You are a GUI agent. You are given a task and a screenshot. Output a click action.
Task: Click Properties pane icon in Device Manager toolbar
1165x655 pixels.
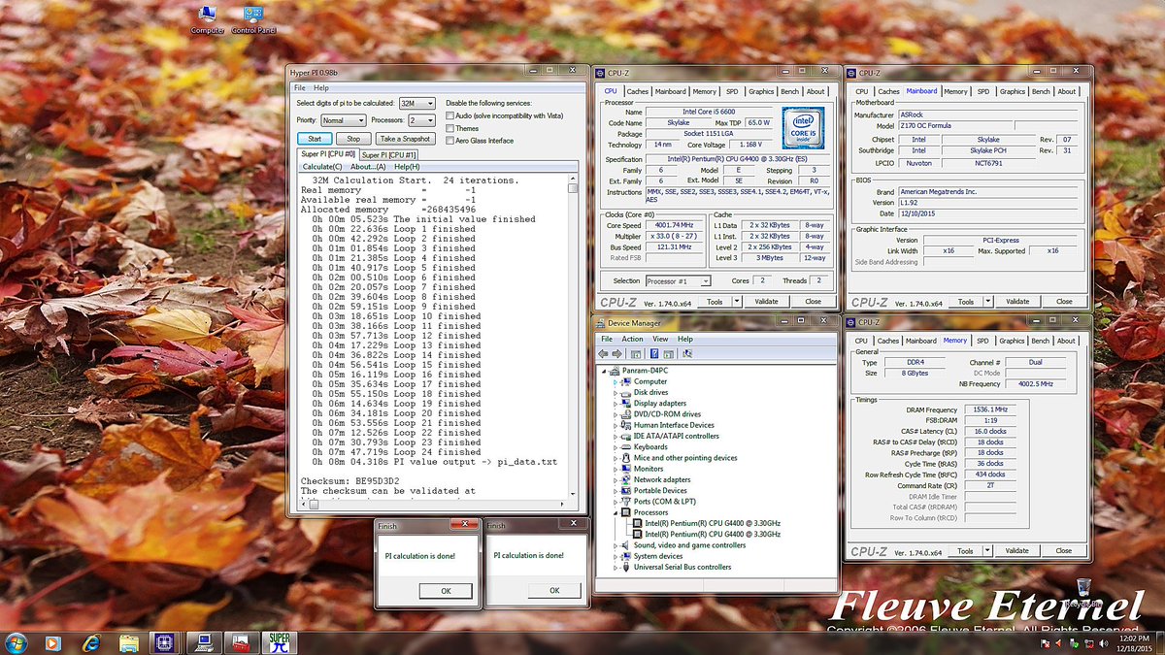click(x=669, y=353)
